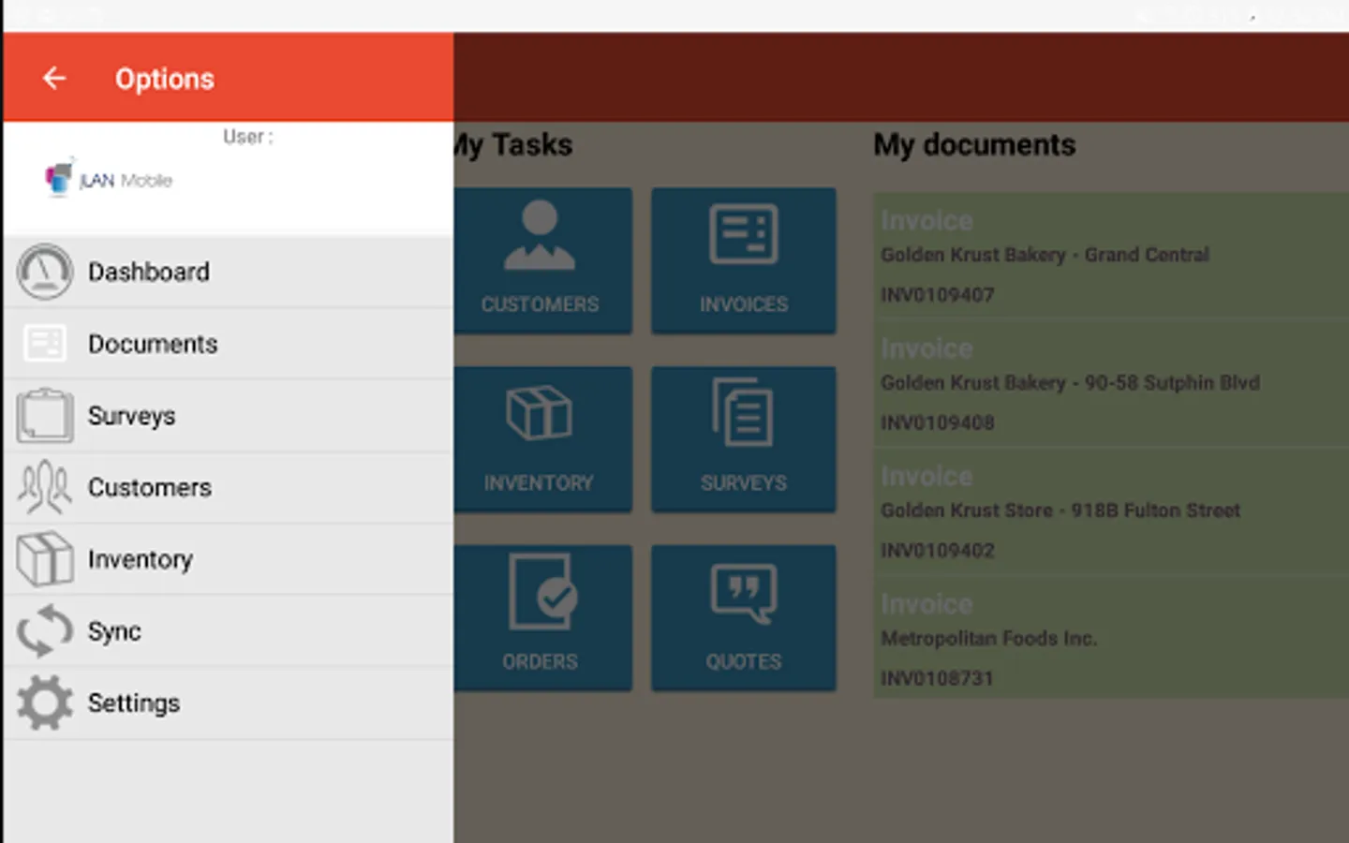This screenshot has height=843, width=1349.
Task: Click the checkmark document icon on Orders tile
Action: pos(542,591)
